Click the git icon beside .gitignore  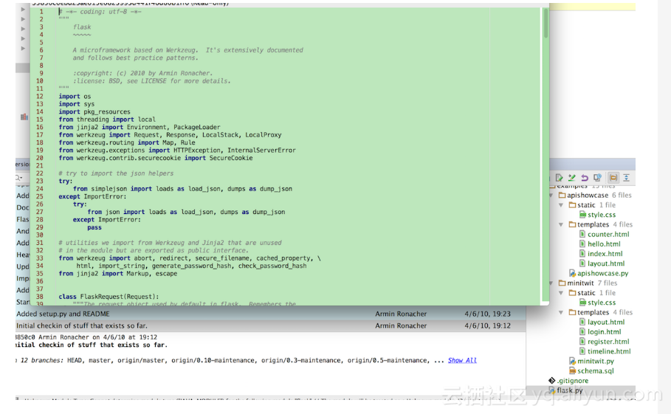(552, 381)
